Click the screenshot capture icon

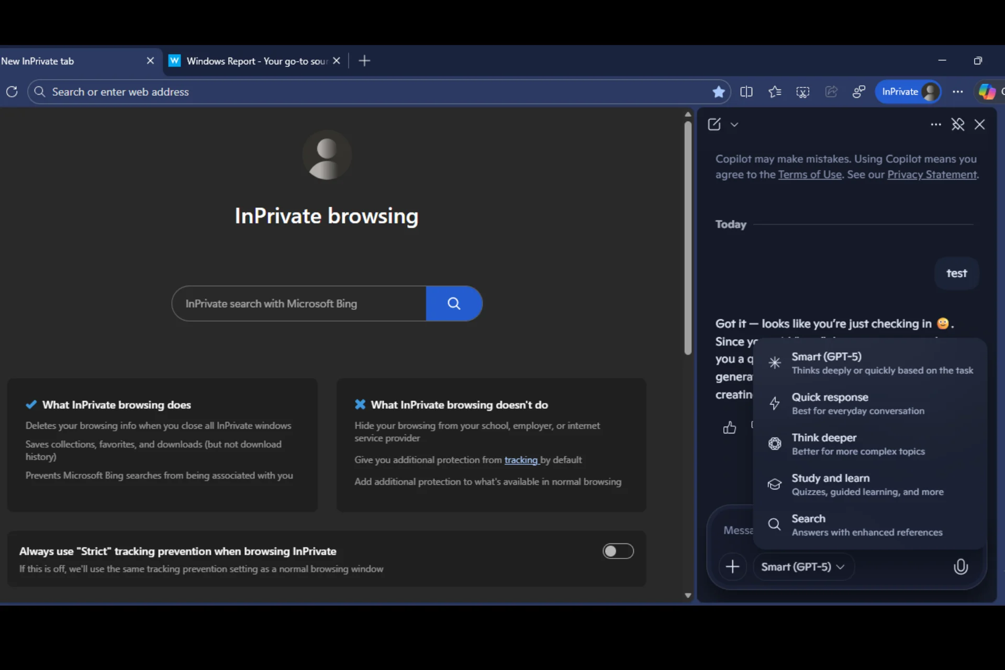802,92
